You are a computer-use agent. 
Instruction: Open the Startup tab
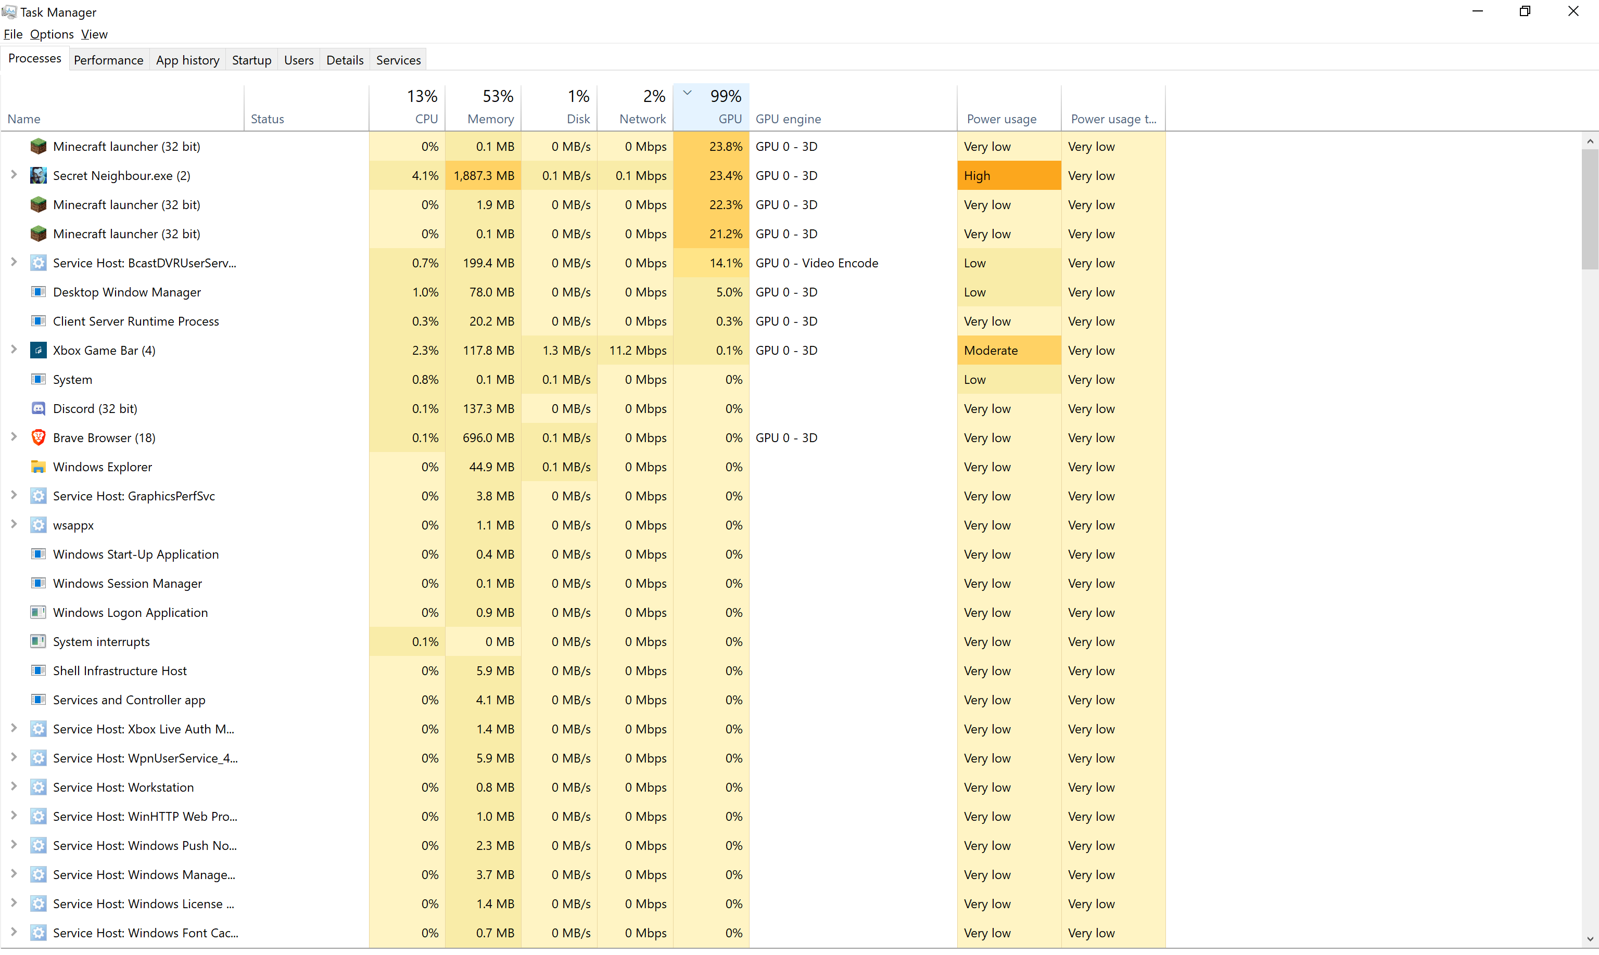(251, 60)
